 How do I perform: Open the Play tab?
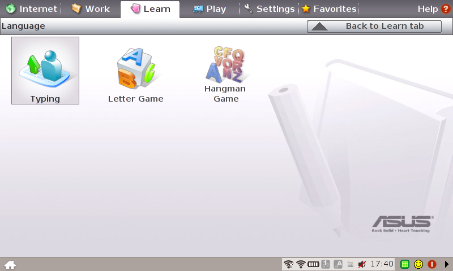coord(210,9)
